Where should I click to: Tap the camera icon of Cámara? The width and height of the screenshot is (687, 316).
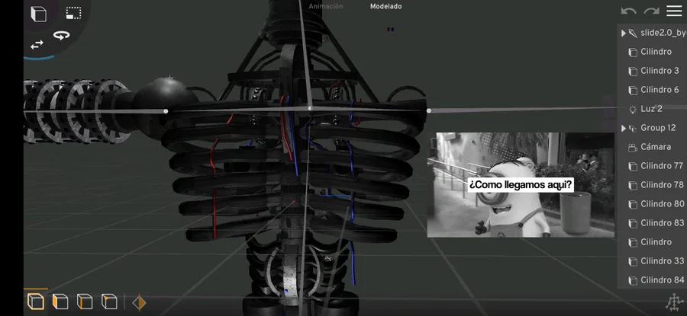pos(633,148)
